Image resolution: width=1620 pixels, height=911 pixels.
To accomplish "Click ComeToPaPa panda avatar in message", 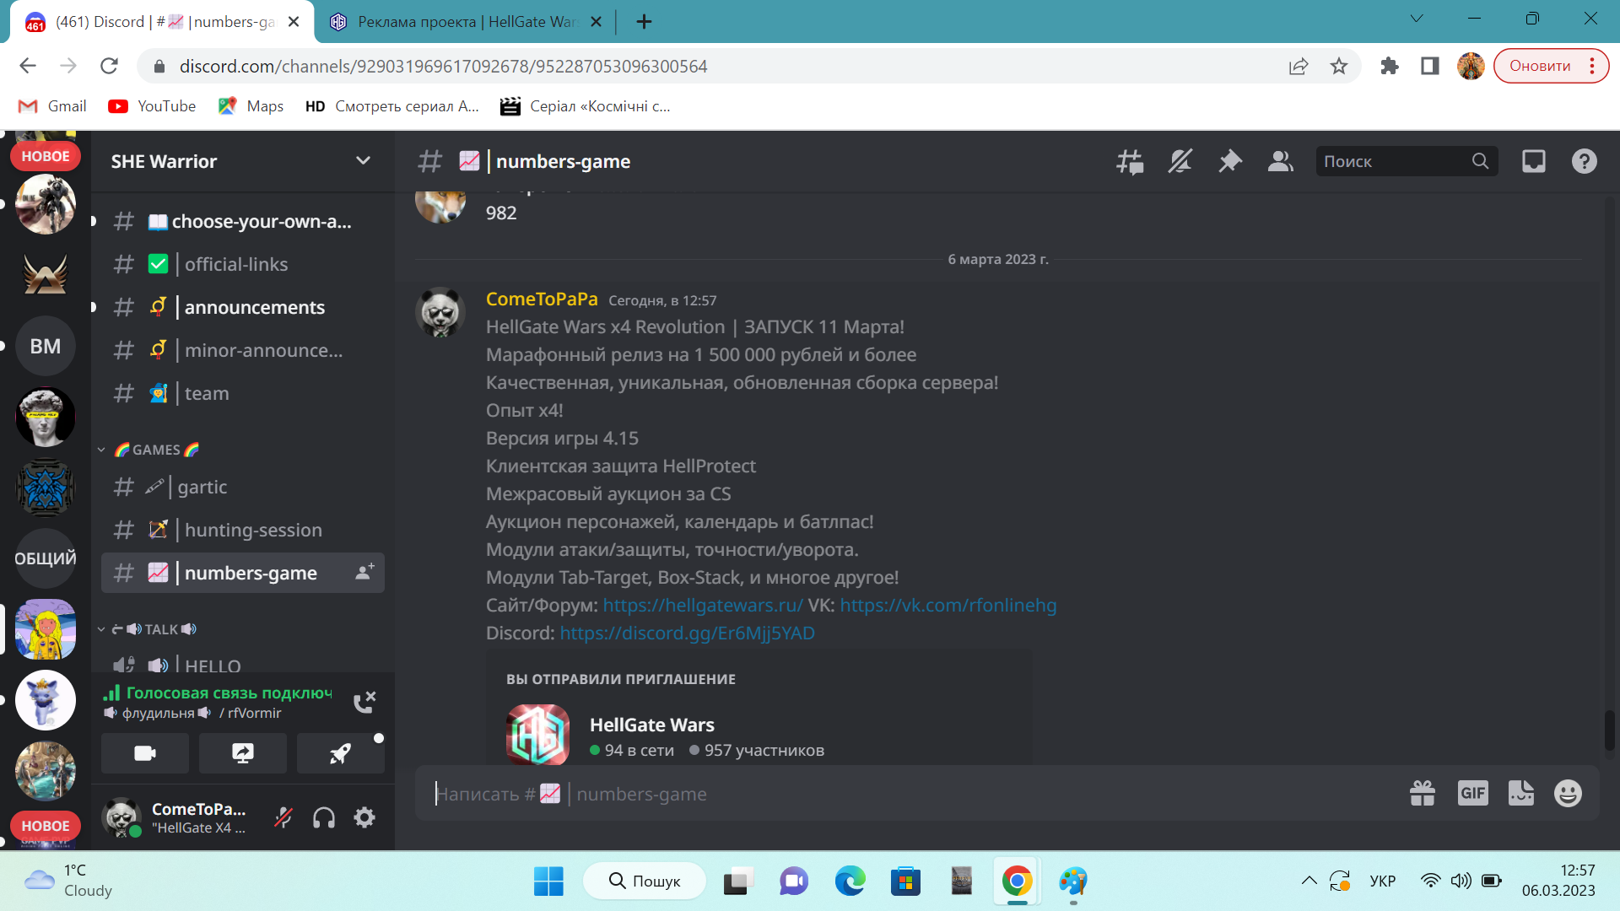I will (440, 312).
